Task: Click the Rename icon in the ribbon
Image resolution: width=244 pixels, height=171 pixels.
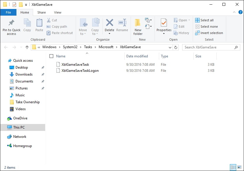Action: coord(122,25)
